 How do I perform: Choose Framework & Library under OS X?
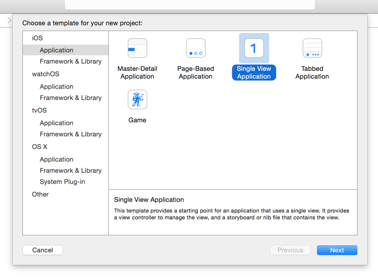71,170
